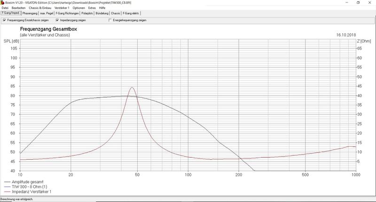Image resolution: width=376 pixels, height=202 pixels.
Task: Go to the Bündelung tab
Action: point(104,14)
